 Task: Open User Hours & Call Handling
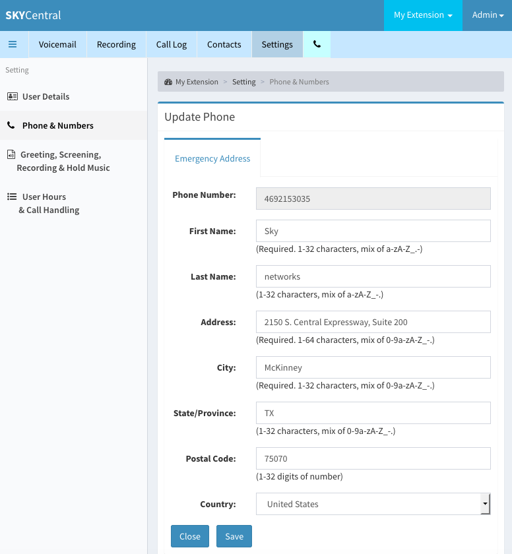coord(73,203)
